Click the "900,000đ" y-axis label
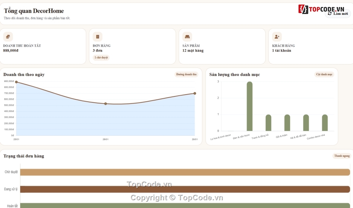The width and height of the screenshot is (353, 208). click(x=9, y=81)
